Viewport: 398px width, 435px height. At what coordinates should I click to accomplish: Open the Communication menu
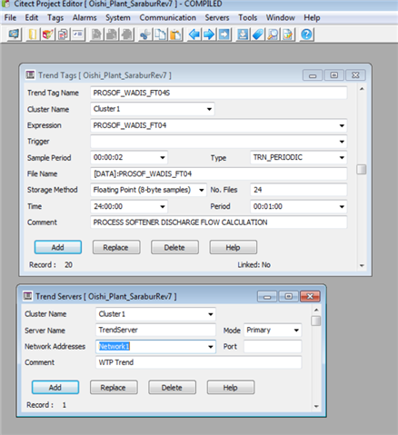pyautogui.click(x=167, y=18)
